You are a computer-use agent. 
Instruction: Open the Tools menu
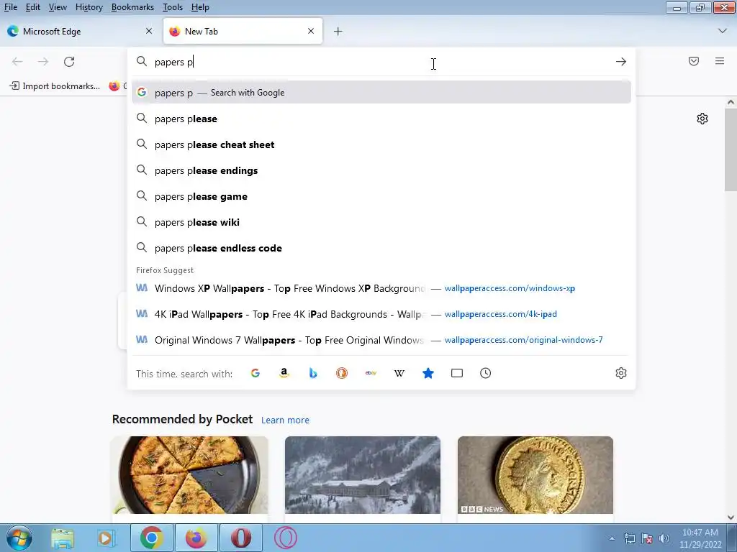pos(173,7)
